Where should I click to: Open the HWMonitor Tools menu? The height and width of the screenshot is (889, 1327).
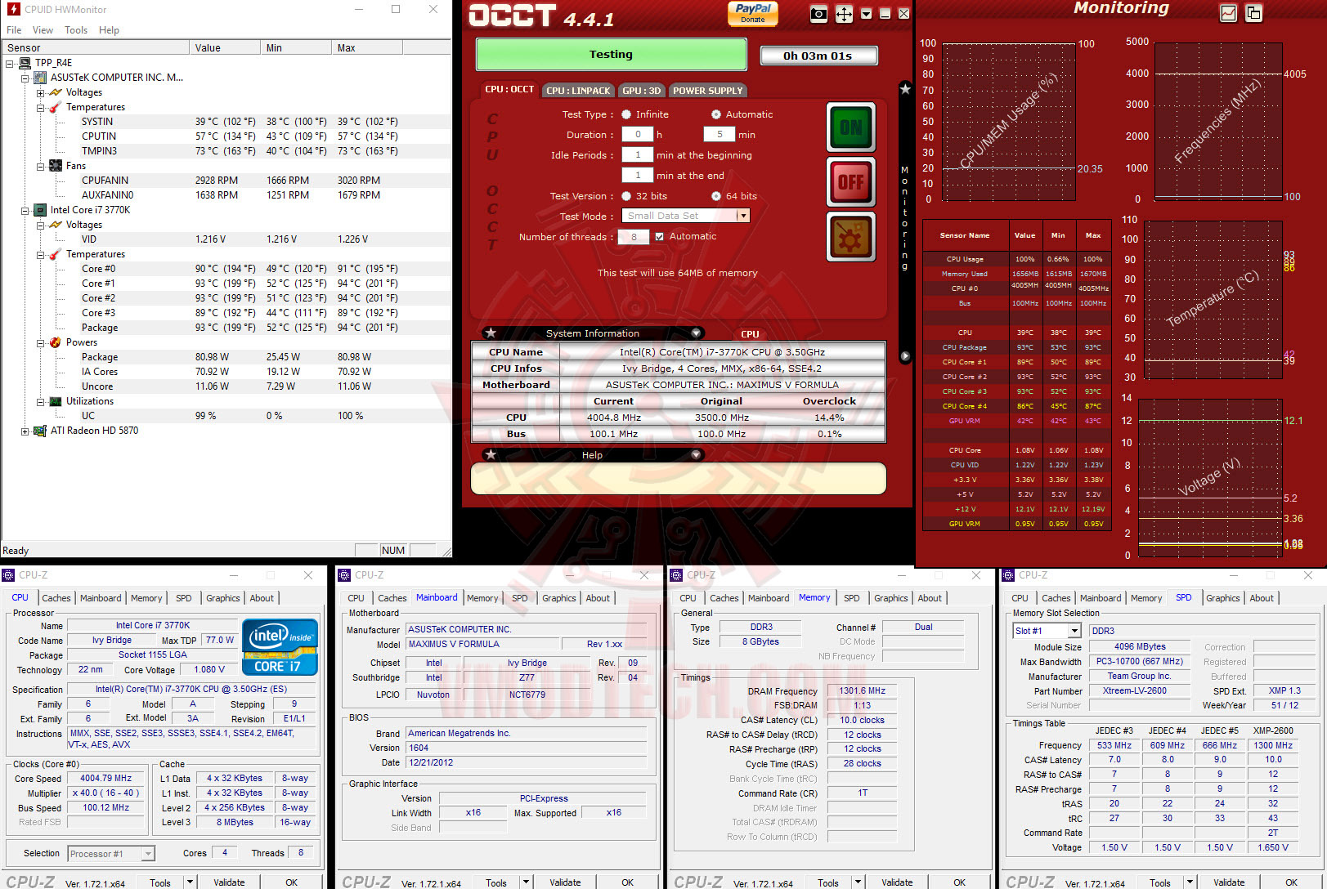pos(76,30)
